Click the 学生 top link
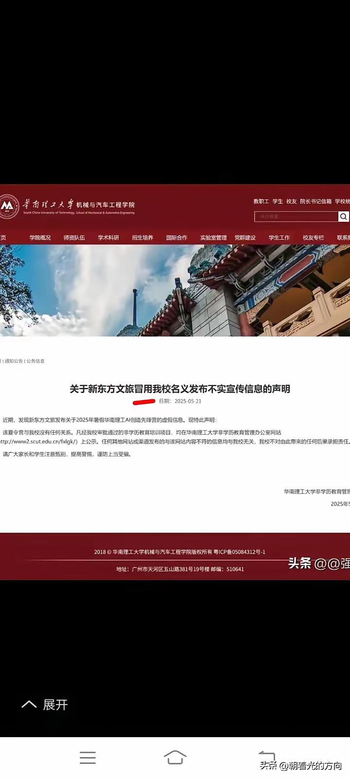The height and width of the screenshot is (778, 350). click(278, 201)
